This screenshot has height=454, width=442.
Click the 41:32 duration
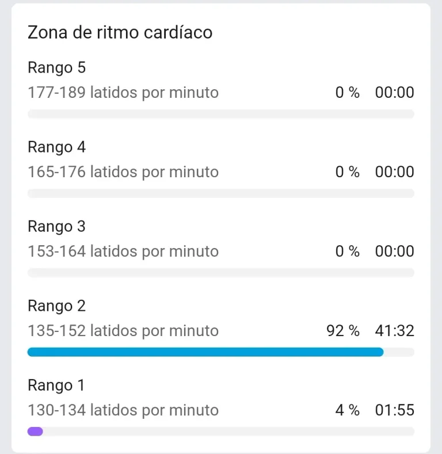[x=394, y=331]
